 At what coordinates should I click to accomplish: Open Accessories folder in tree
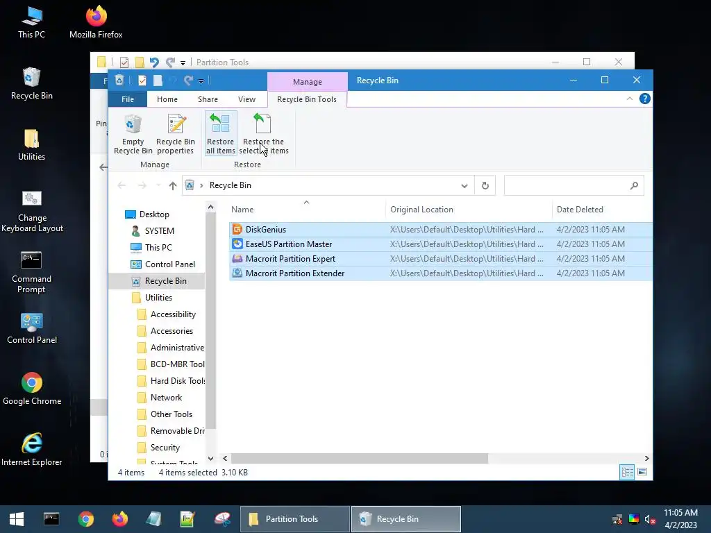[172, 331]
